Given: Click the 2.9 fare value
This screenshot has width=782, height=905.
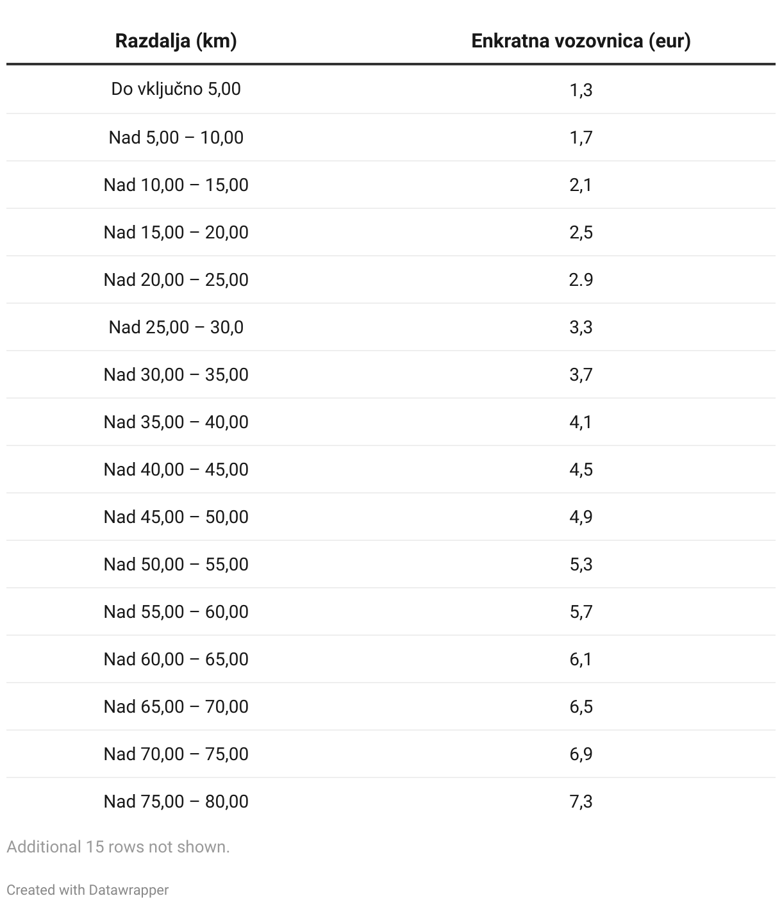Looking at the screenshot, I should (x=581, y=279).
